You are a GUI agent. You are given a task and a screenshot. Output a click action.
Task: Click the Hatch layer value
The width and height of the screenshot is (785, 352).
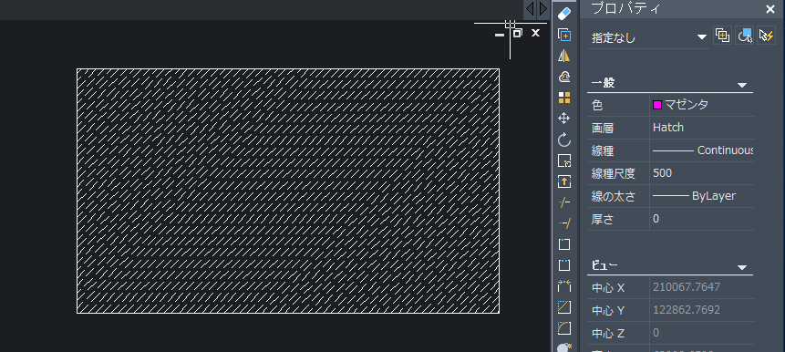coord(668,128)
